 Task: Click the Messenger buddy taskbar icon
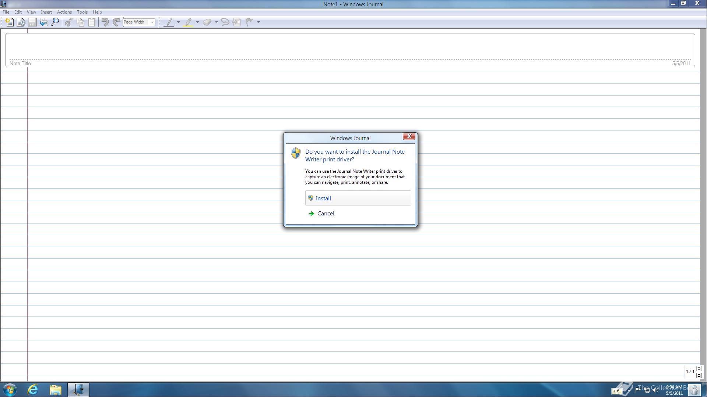point(694,390)
